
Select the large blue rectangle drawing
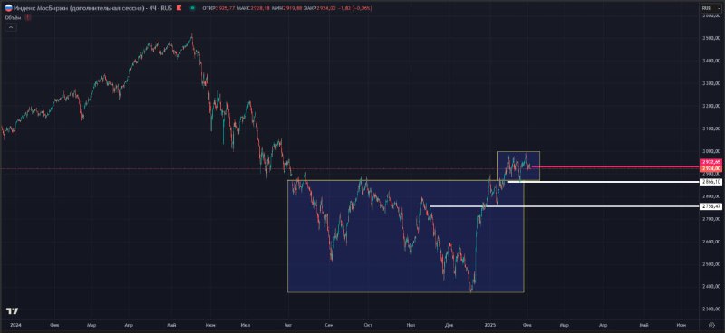[x=405, y=236]
